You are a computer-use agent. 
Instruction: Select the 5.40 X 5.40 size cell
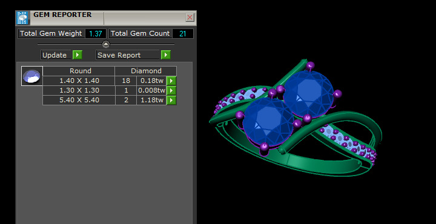click(79, 100)
